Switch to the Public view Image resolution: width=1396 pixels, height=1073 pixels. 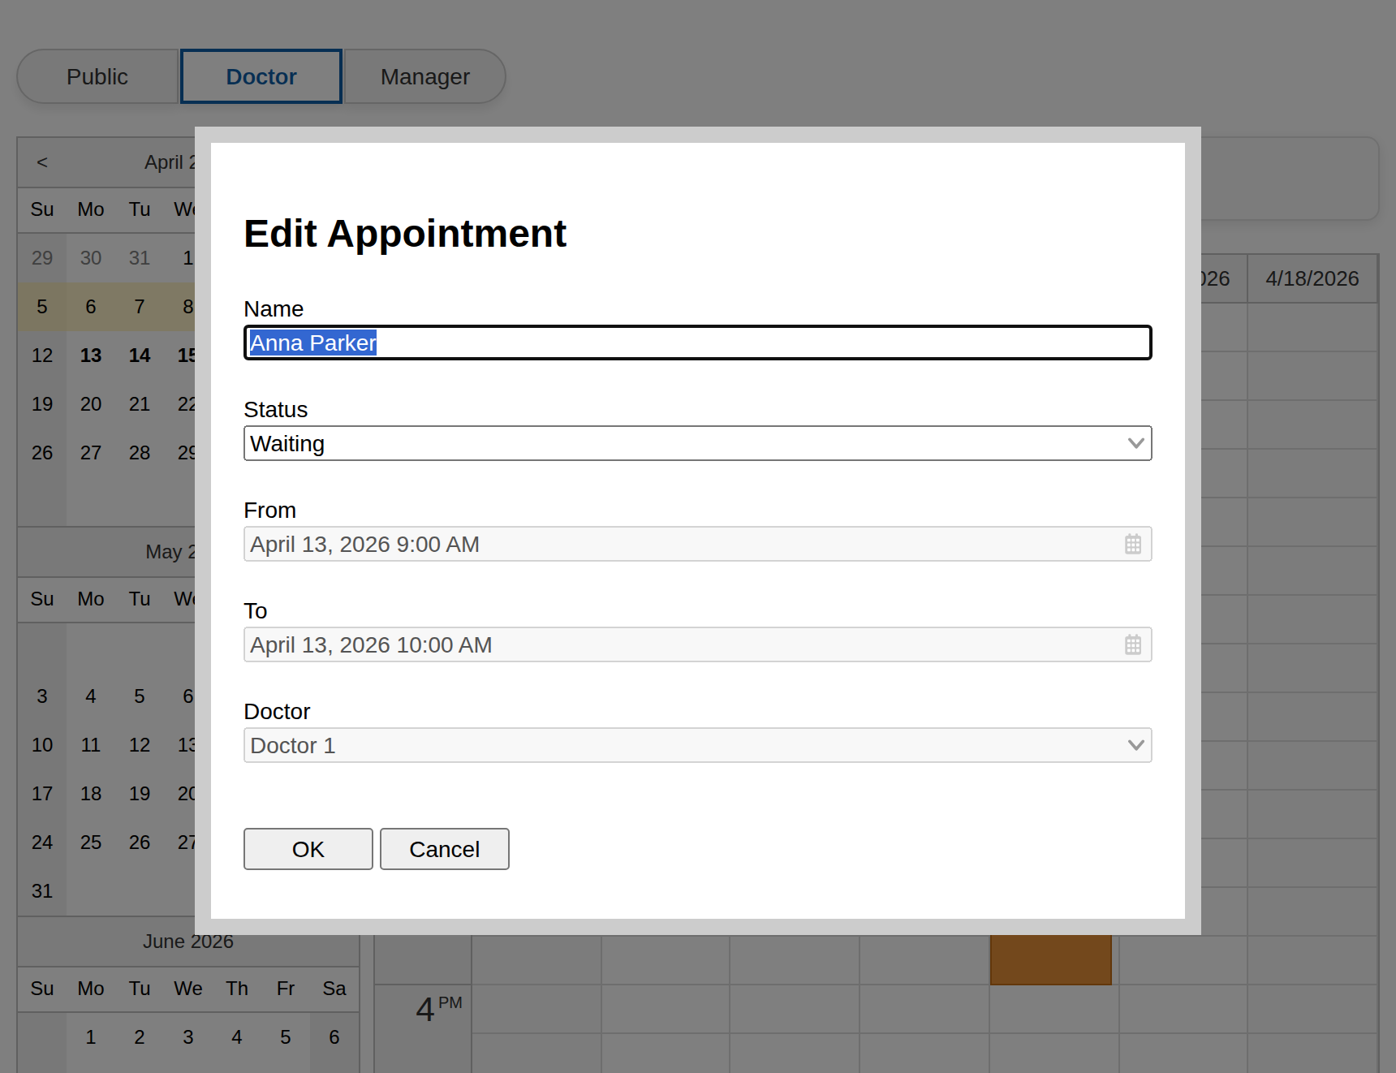coord(97,76)
